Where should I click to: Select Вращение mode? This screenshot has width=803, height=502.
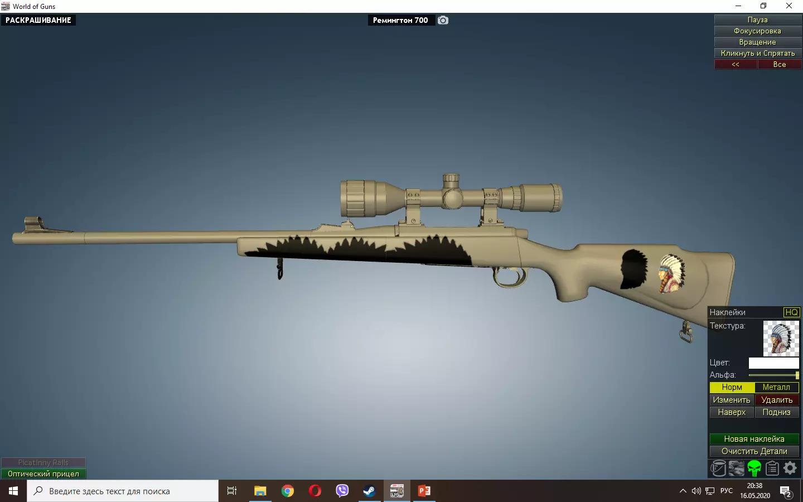click(758, 42)
